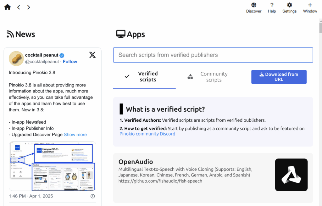
Task: Click the Download from URL button
Action: [x=279, y=77]
